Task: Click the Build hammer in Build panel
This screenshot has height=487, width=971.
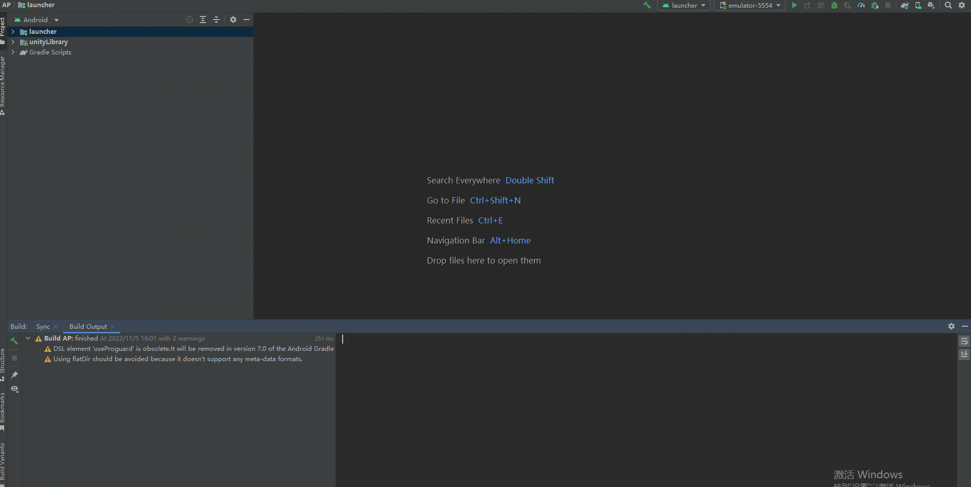Action: click(14, 341)
